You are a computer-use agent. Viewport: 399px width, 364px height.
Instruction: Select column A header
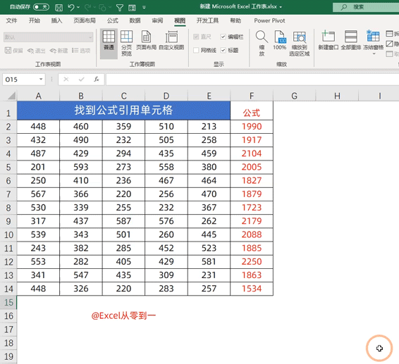point(38,96)
